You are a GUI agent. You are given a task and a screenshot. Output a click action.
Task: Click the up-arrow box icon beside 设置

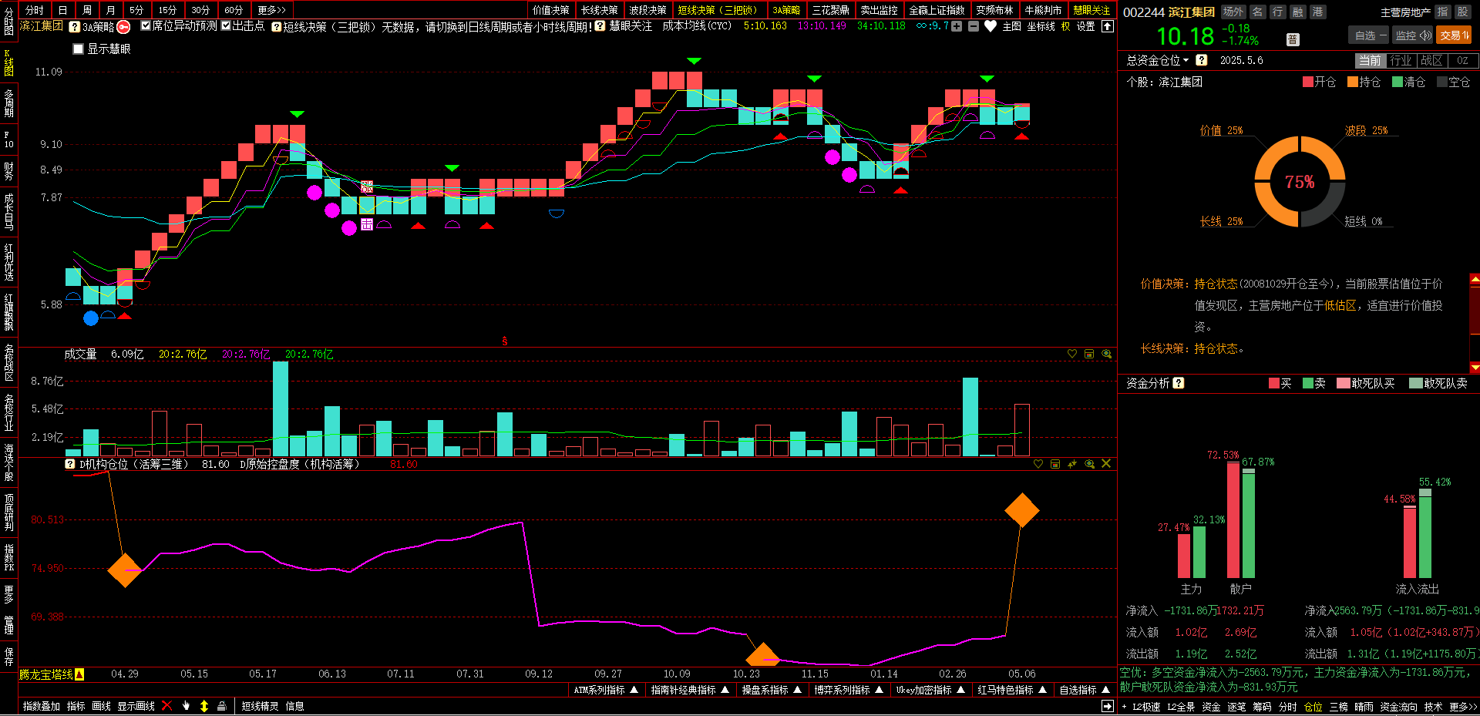point(1108,26)
